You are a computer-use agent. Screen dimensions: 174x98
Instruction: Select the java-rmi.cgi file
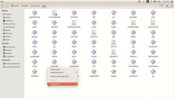click(x=153, y=23)
